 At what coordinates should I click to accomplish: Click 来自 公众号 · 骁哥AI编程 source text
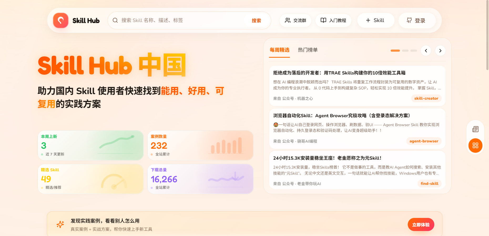(x=295, y=141)
